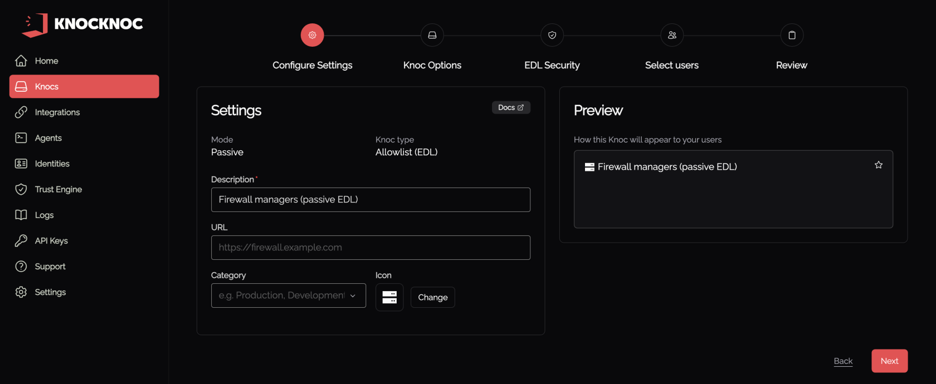This screenshot has width=936, height=384.
Task: Click the Identities ID card icon
Action: point(21,164)
